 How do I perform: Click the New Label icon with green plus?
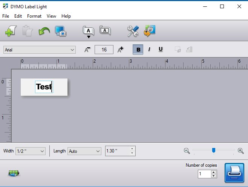click(11, 31)
